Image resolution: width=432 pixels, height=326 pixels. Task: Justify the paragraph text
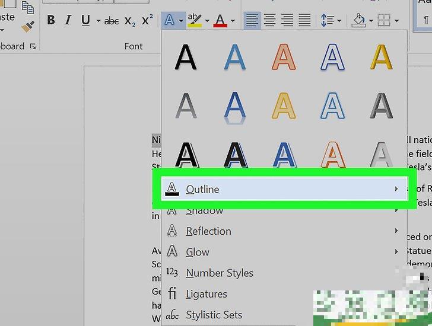click(305, 21)
